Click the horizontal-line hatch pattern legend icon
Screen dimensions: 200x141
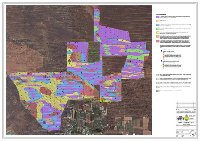tap(158, 79)
